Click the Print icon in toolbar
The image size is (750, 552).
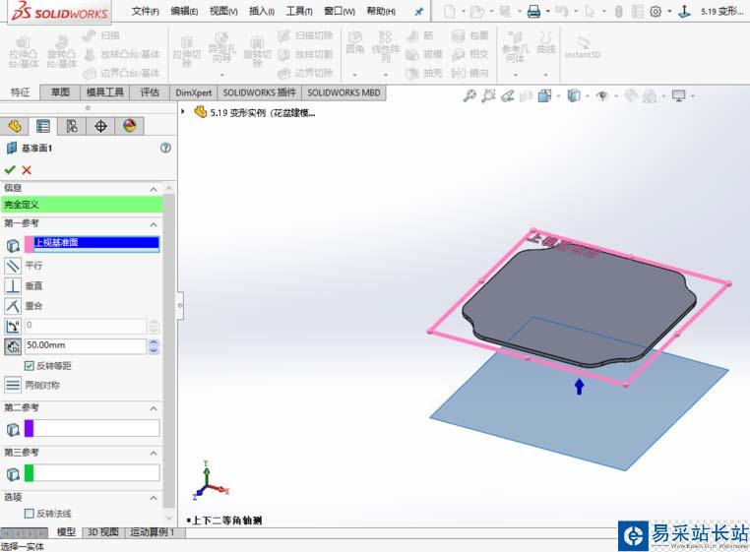coord(533,12)
